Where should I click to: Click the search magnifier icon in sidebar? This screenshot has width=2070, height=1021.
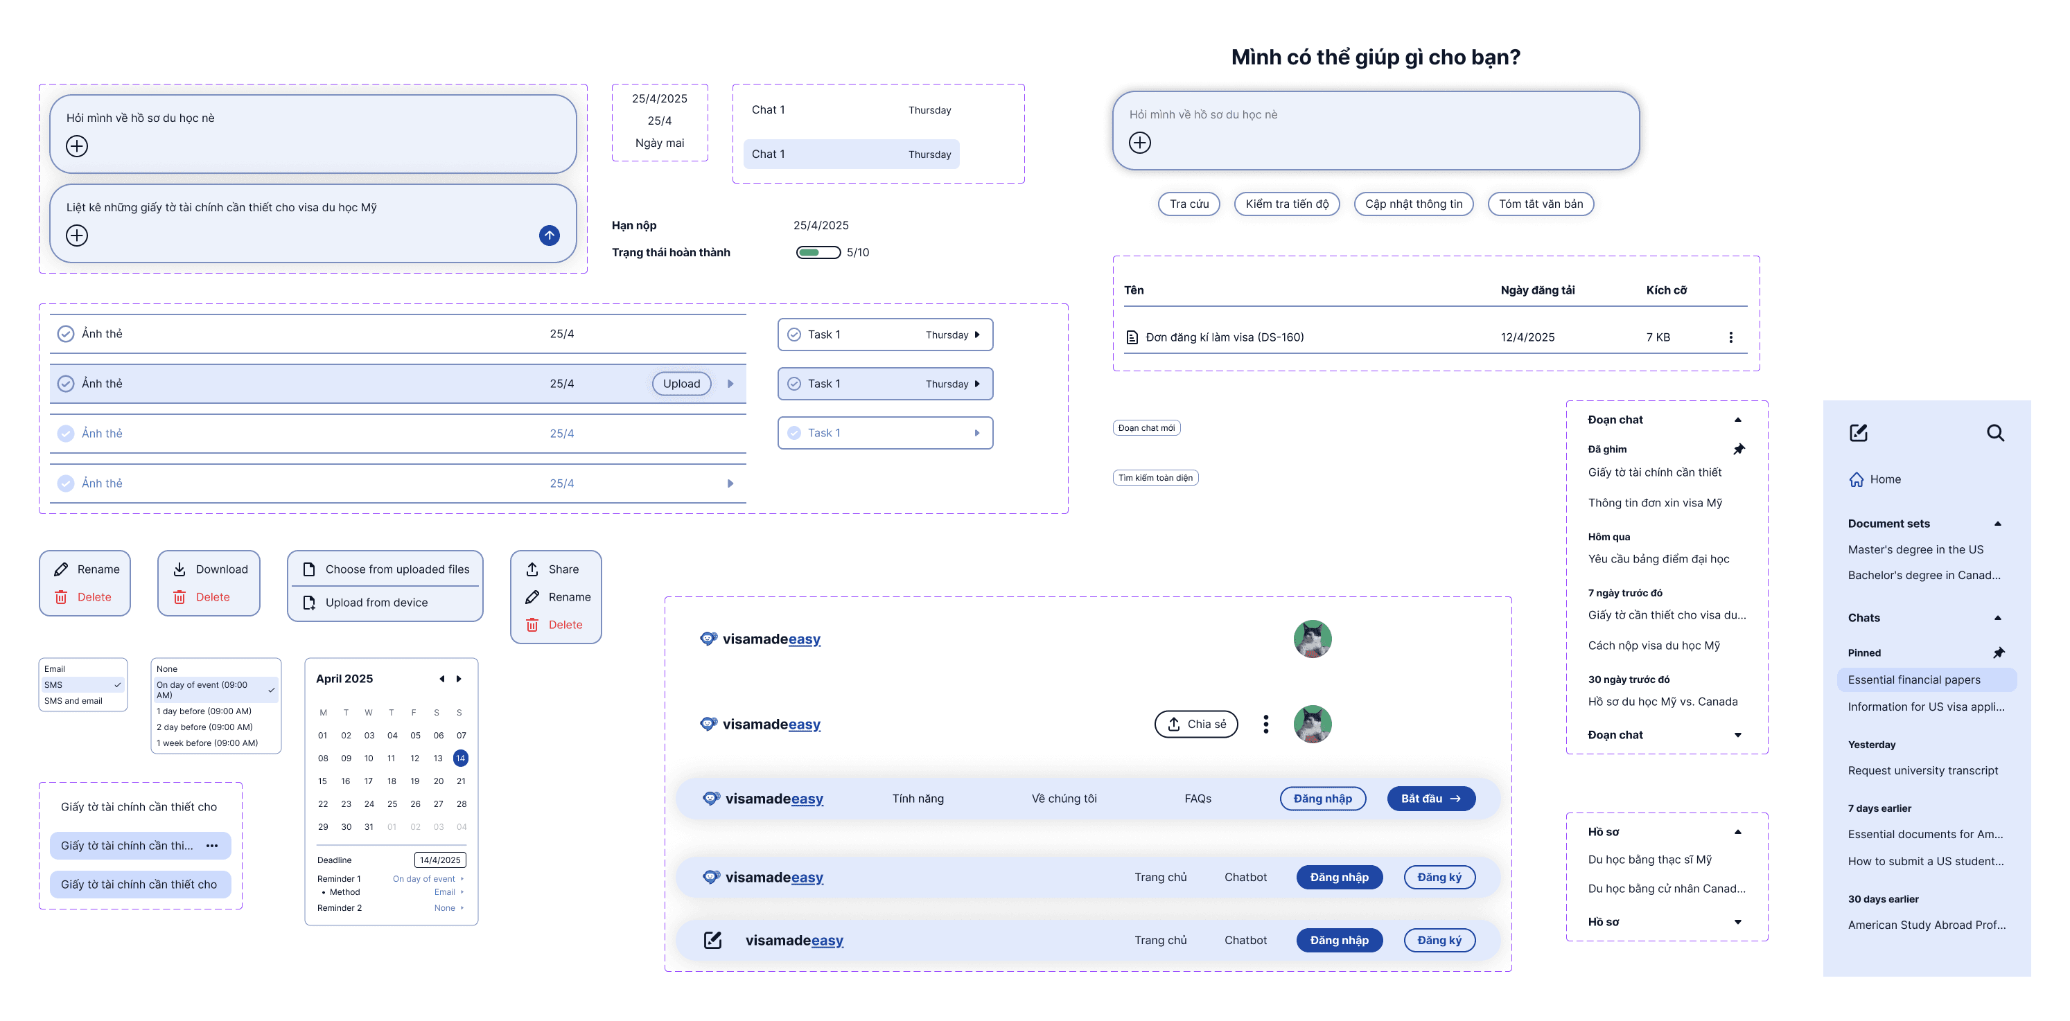pyautogui.click(x=1994, y=433)
